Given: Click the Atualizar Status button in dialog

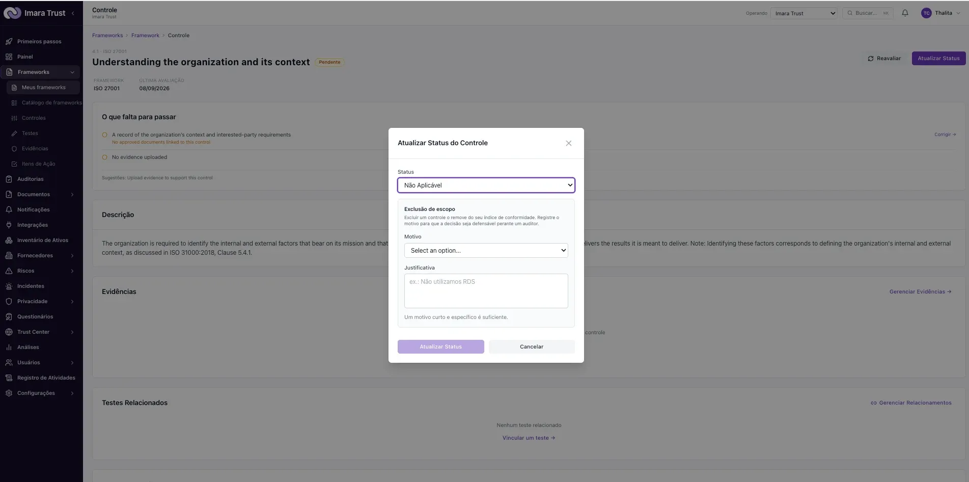Looking at the screenshot, I should pyautogui.click(x=440, y=346).
